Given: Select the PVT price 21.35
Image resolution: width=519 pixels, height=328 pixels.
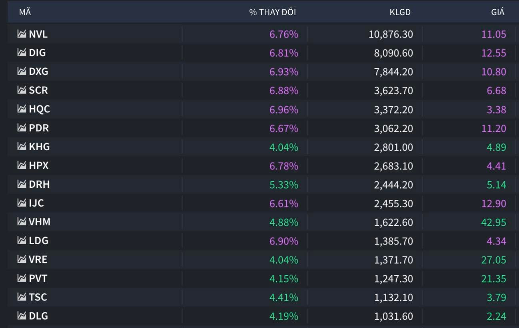Looking at the screenshot, I should (493, 278).
